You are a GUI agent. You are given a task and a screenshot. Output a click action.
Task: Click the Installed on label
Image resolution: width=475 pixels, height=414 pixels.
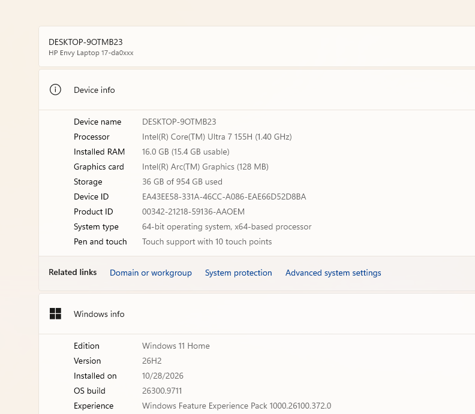pos(95,376)
